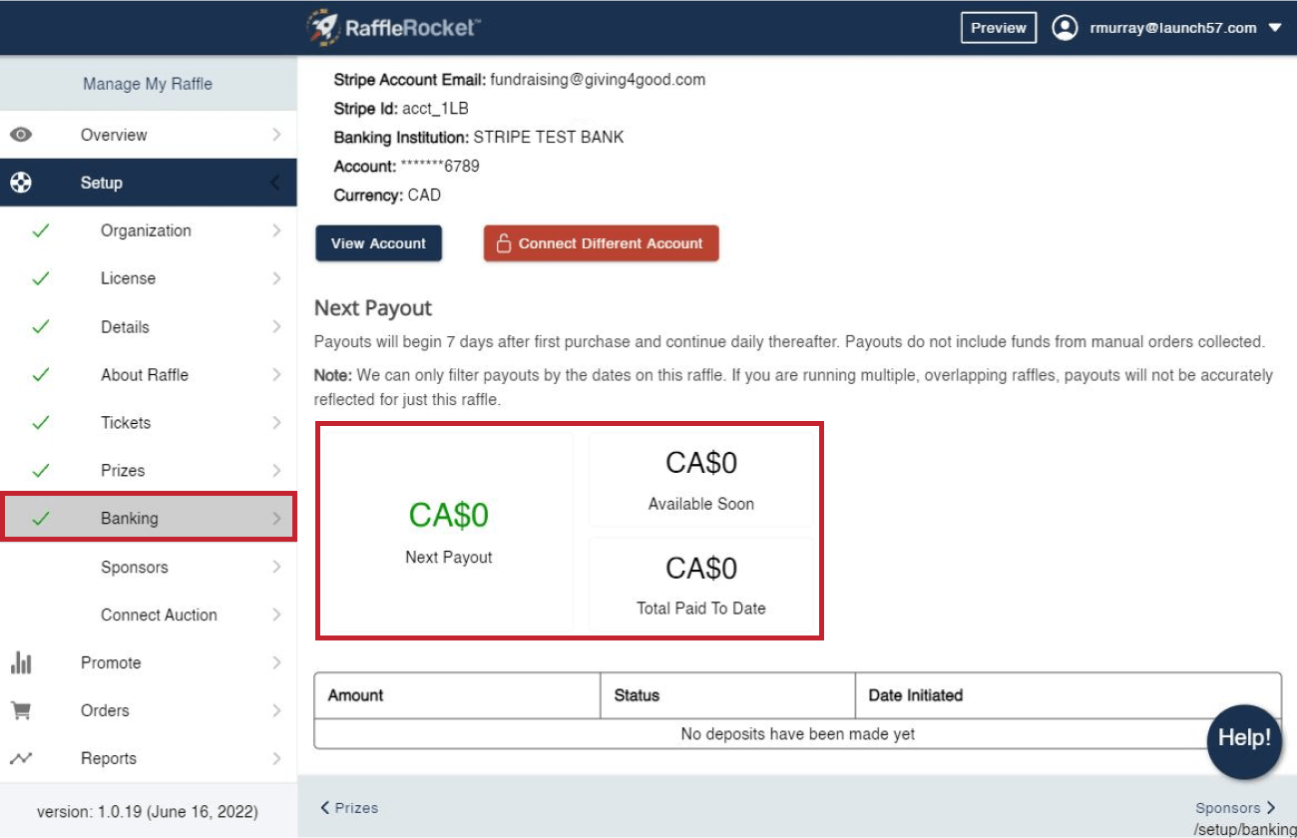This screenshot has height=838, width=1297.
Task: Click the Amount column header
Action: click(x=457, y=695)
